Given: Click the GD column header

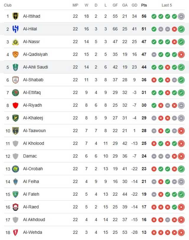Looking at the screenshot, I should pyautogui.click(x=134, y=5).
